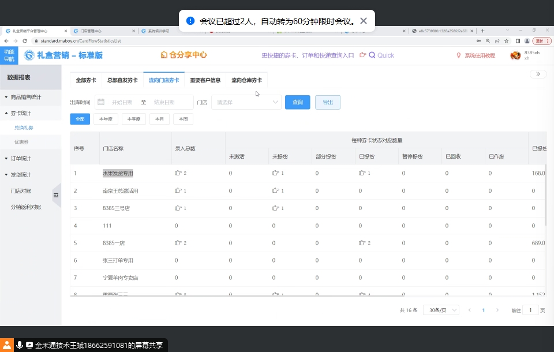Click the sidebar collapse handle icon
The height and width of the screenshot is (352, 554).
pos(56,196)
